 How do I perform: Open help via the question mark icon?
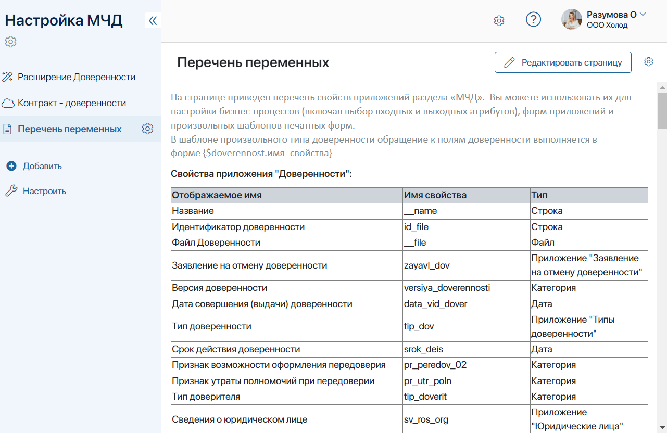(x=533, y=20)
